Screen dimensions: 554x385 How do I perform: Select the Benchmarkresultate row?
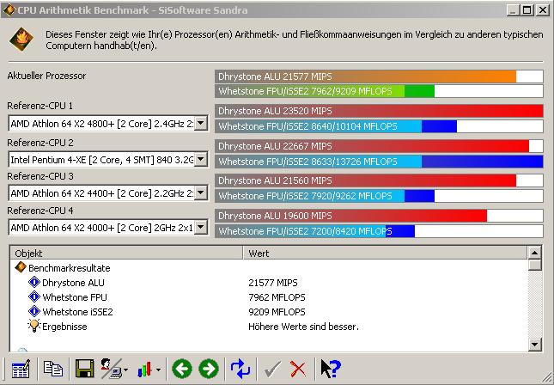269,267
